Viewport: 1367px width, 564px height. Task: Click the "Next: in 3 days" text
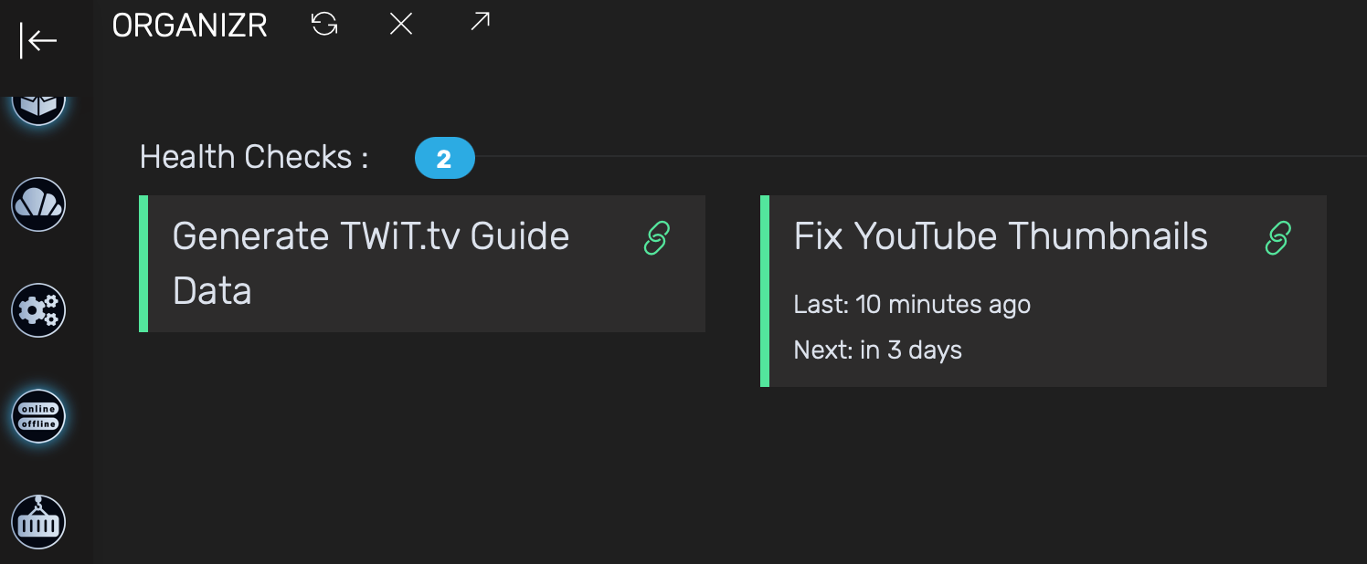[877, 350]
